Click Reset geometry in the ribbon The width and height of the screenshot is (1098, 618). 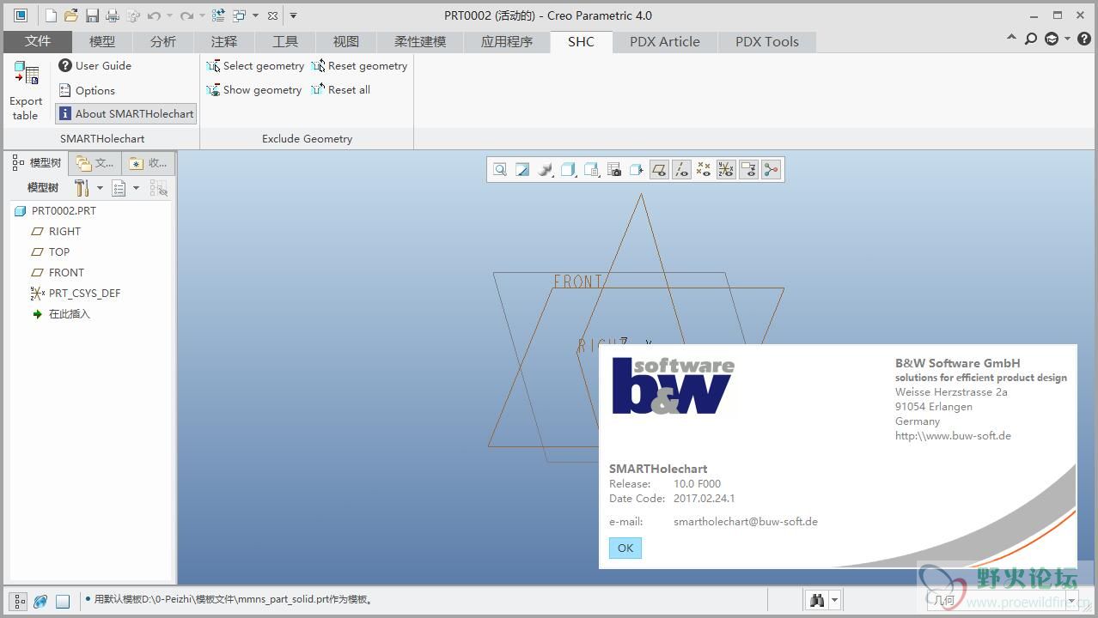coord(359,65)
